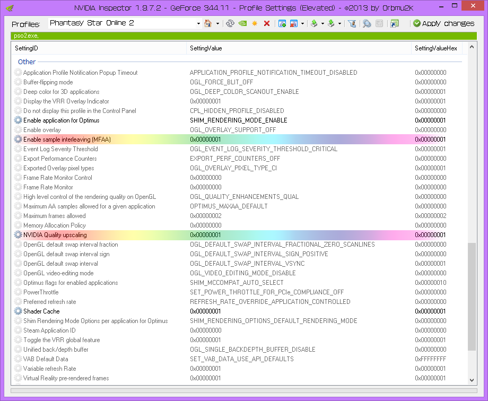Toggle the funnel filter icon for customized settings
This screenshot has width=488, height=401.
pos(352,23)
